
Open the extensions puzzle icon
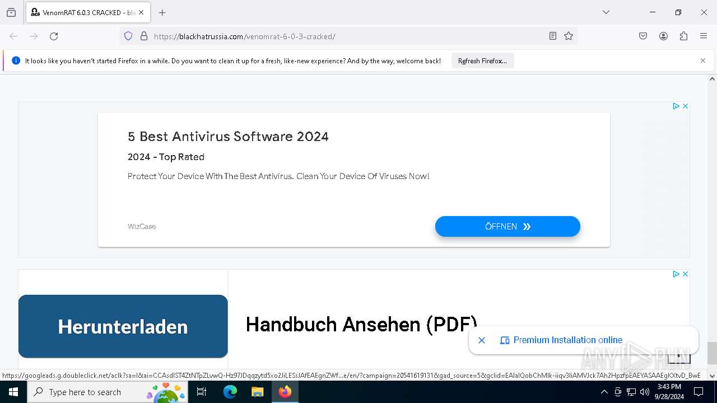(683, 36)
